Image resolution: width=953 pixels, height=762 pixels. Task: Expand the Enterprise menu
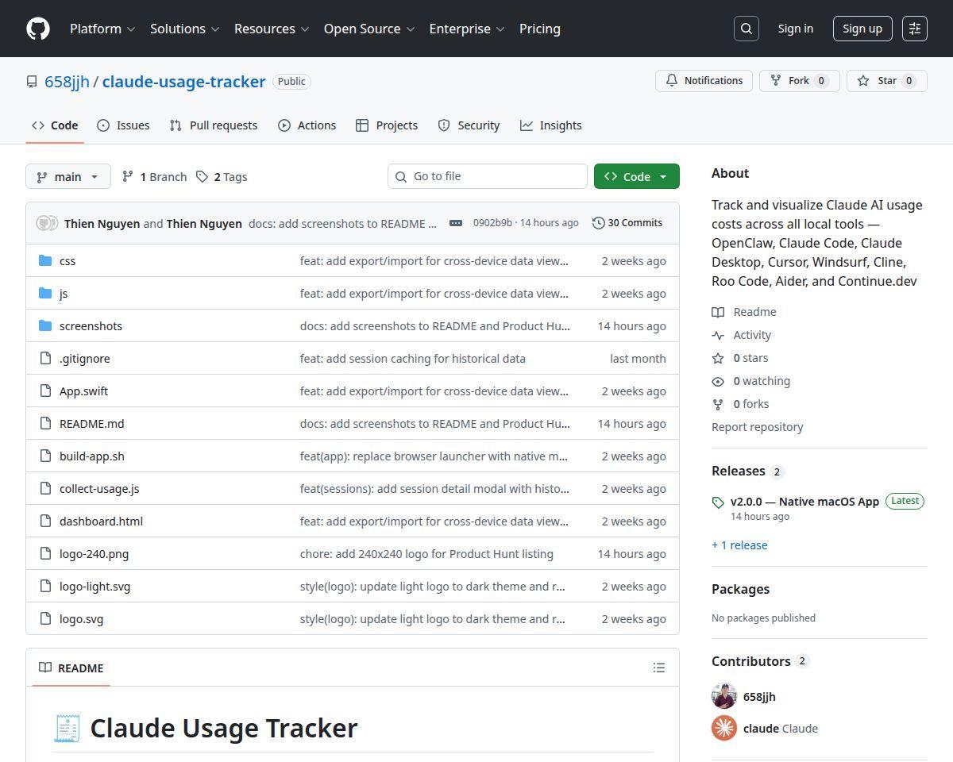(x=467, y=29)
